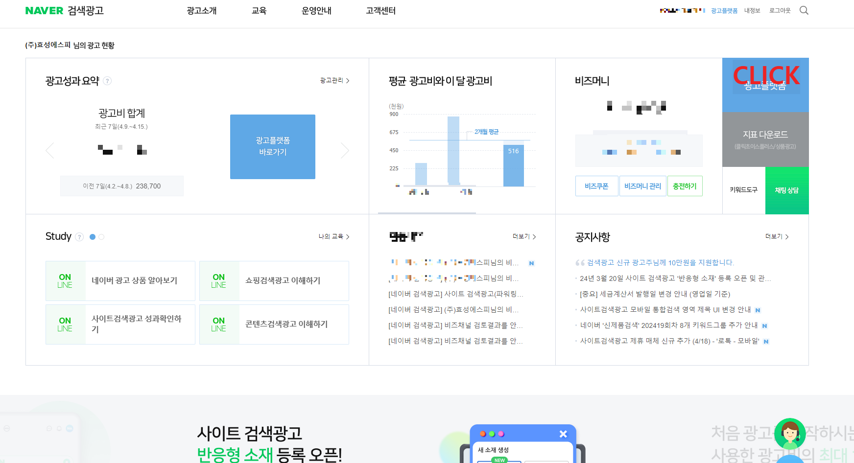Click 광고플랫폼 link in top header
854x463 pixels.
click(x=724, y=10)
